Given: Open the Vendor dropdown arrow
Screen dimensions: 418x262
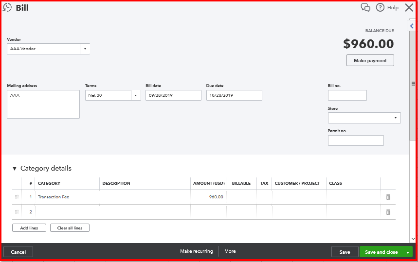Looking at the screenshot, I should click(85, 49).
